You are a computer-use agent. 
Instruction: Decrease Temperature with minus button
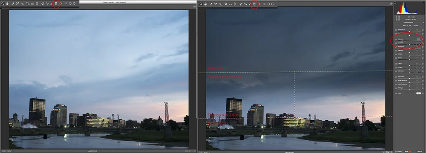[x=396, y=30]
